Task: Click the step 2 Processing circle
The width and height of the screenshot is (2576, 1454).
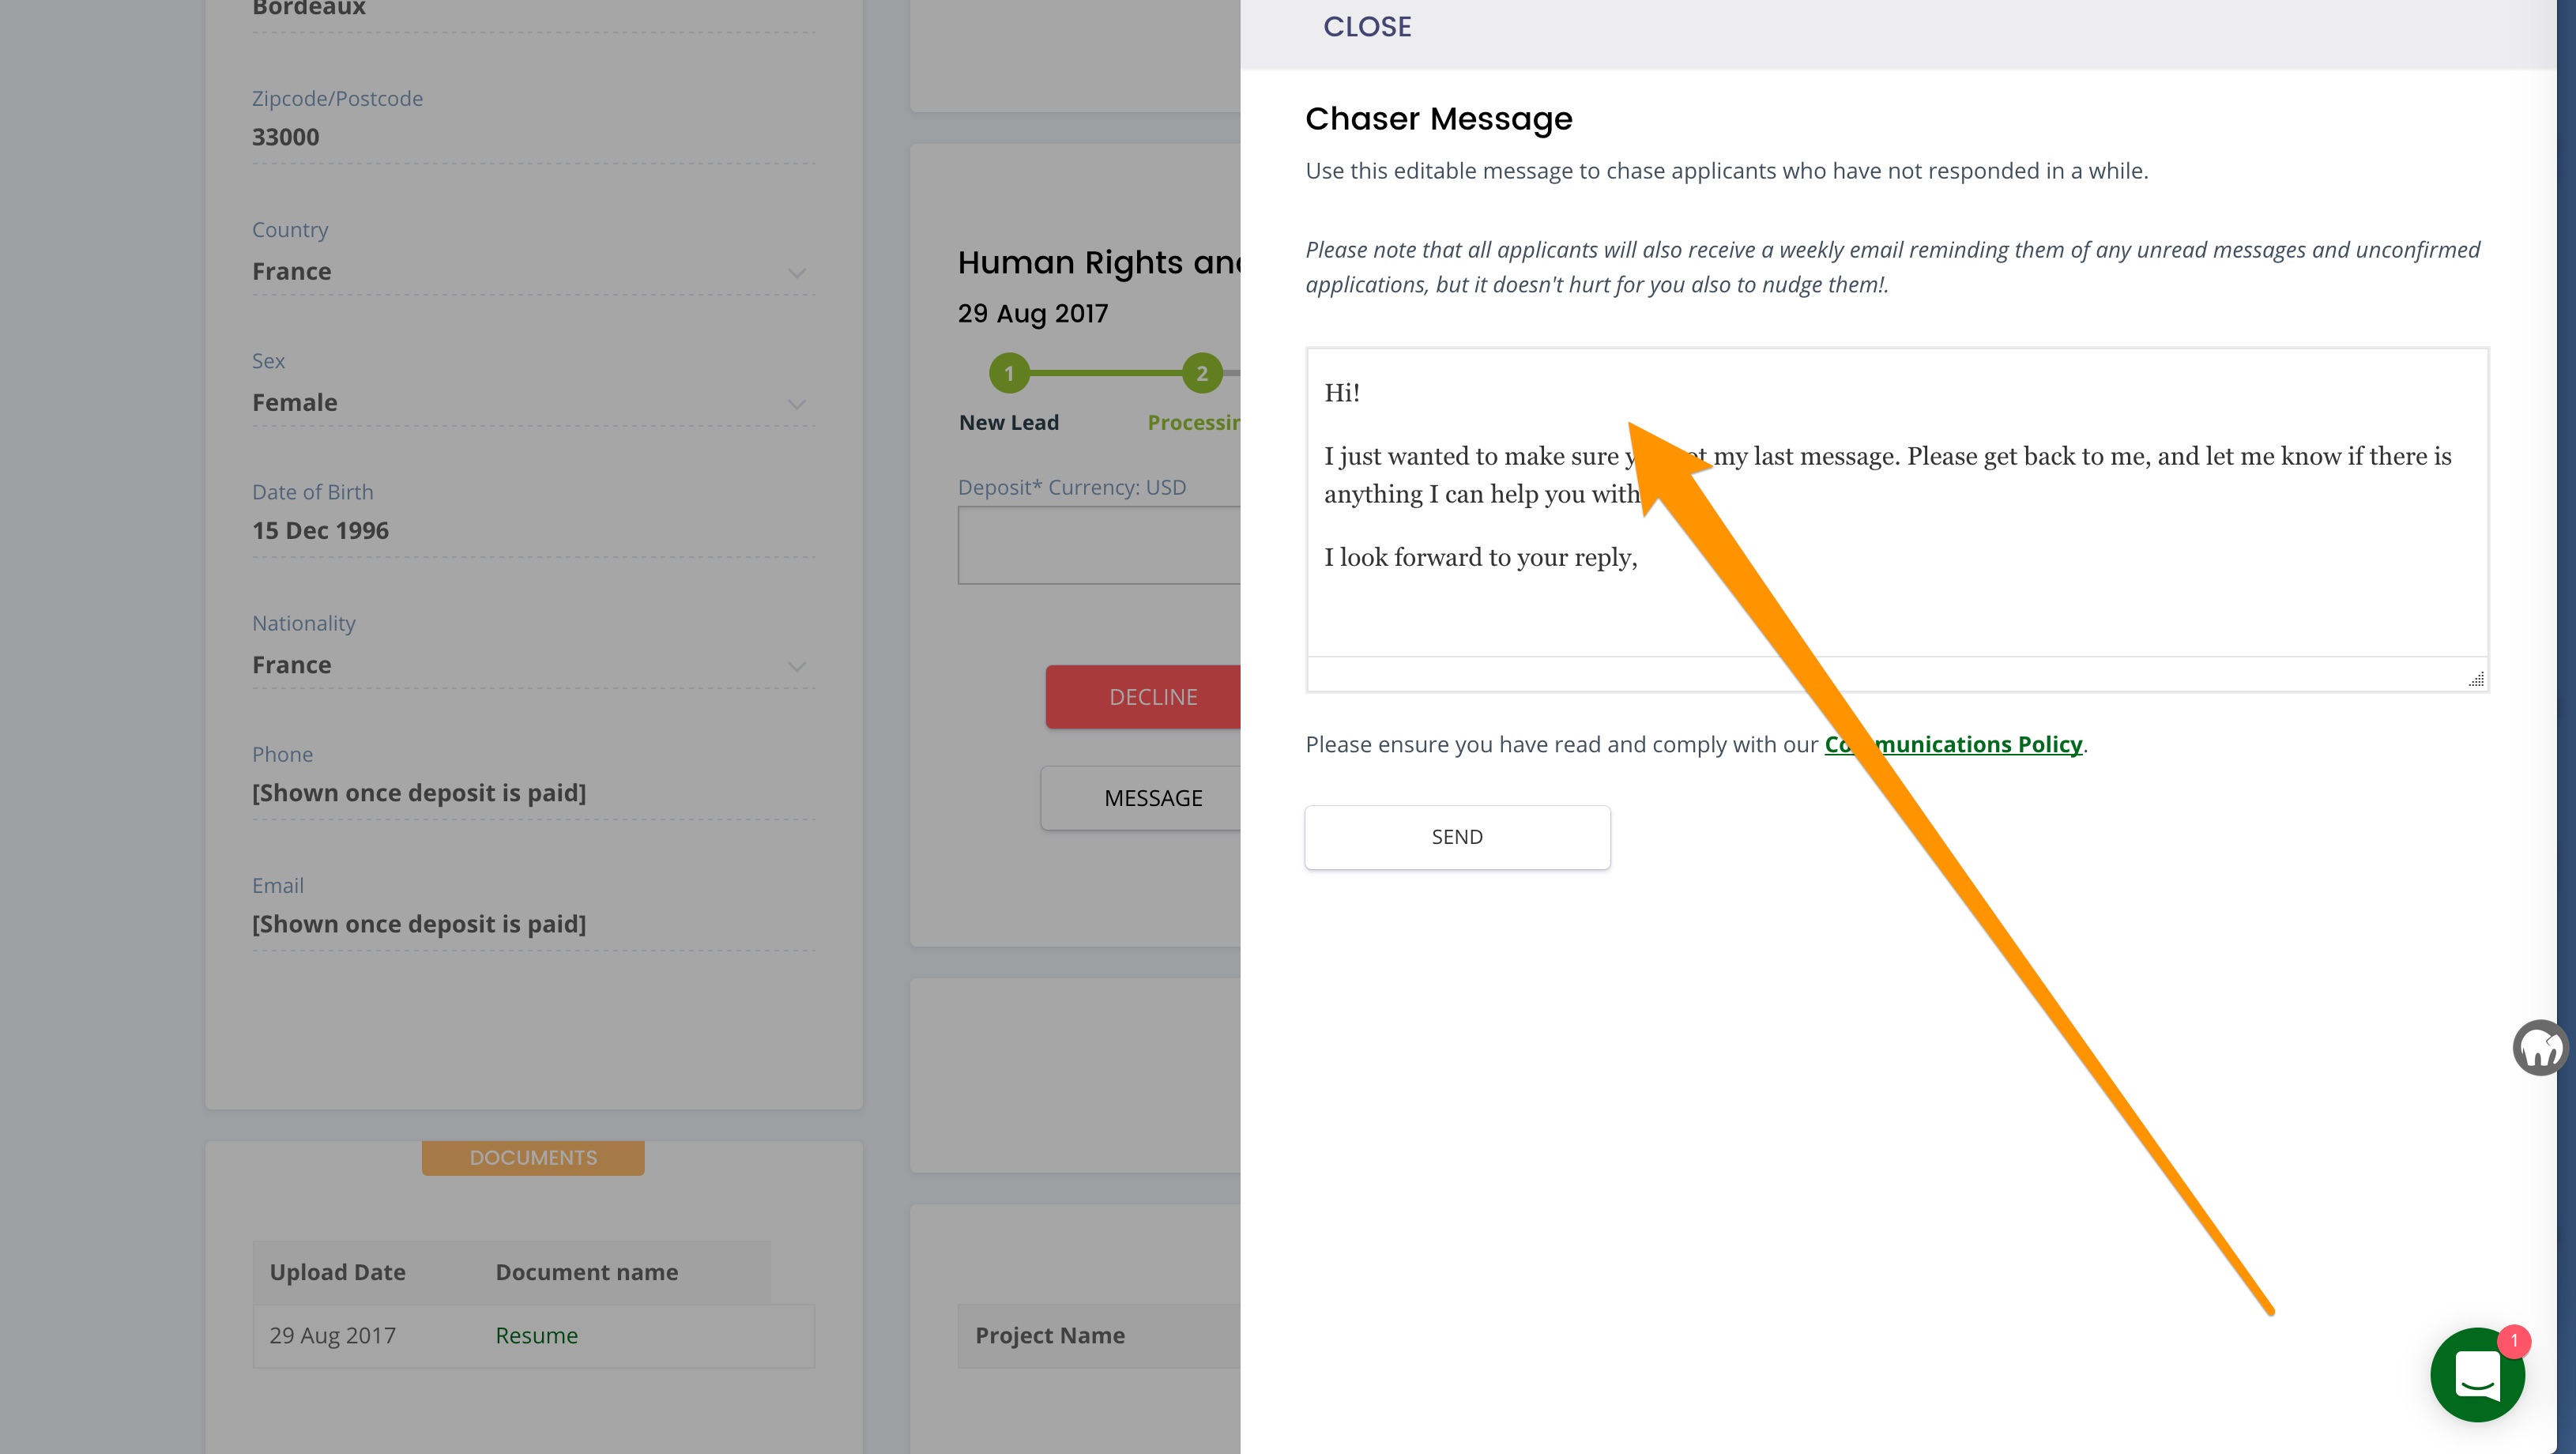Action: point(1201,374)
